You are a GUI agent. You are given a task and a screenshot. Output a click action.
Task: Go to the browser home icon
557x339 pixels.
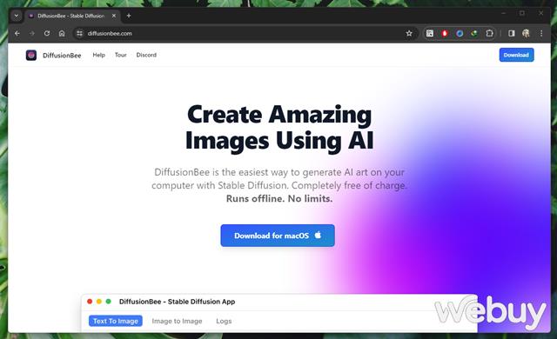62,33
